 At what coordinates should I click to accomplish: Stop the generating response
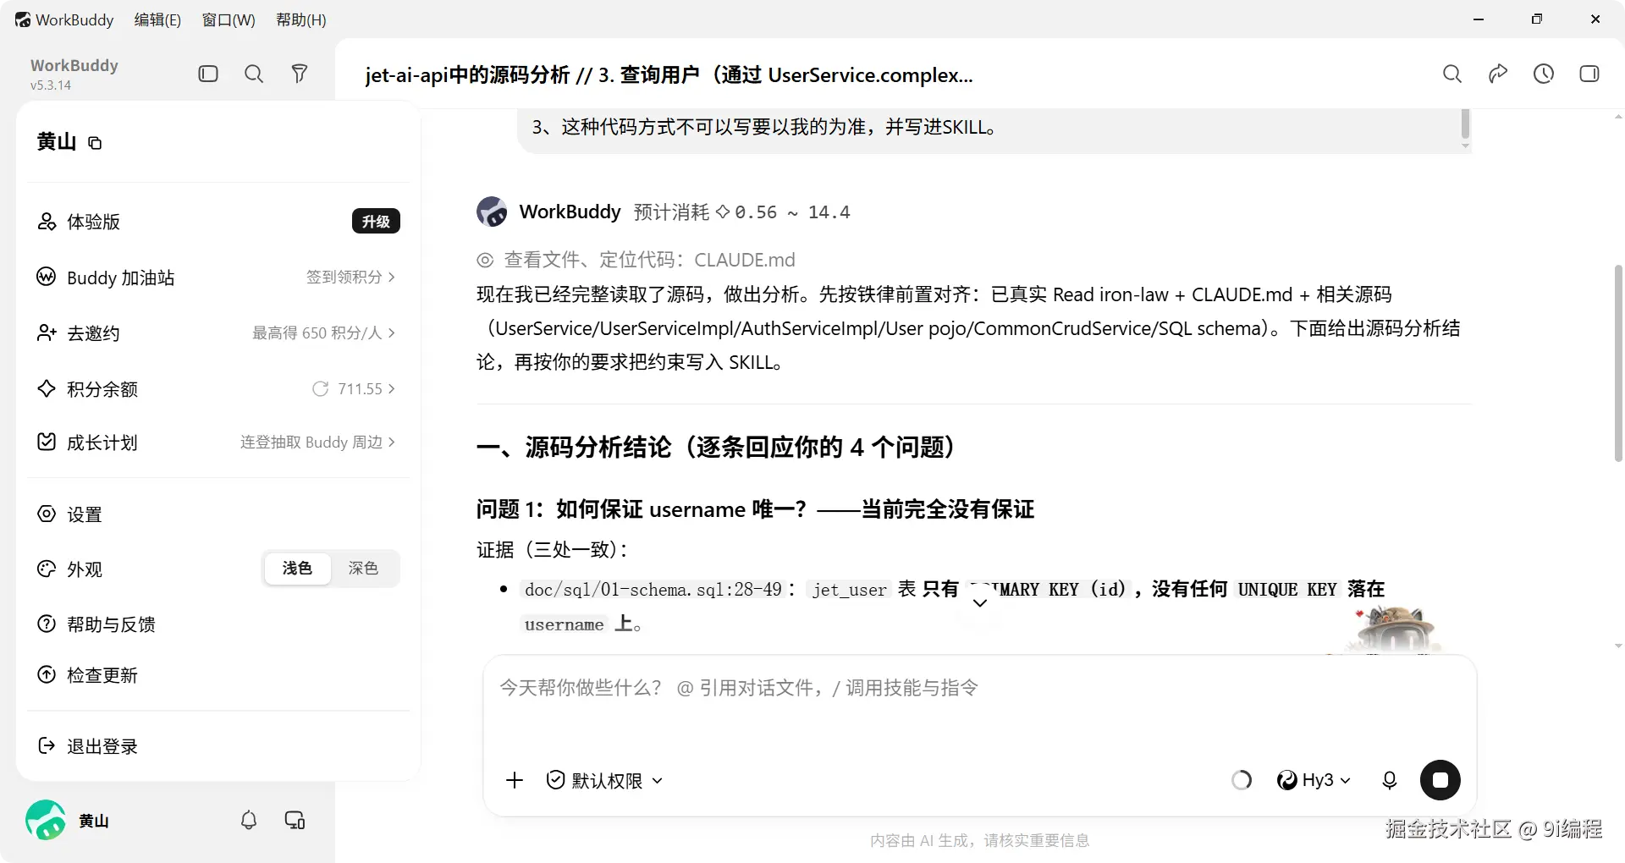coord(1440,780)
